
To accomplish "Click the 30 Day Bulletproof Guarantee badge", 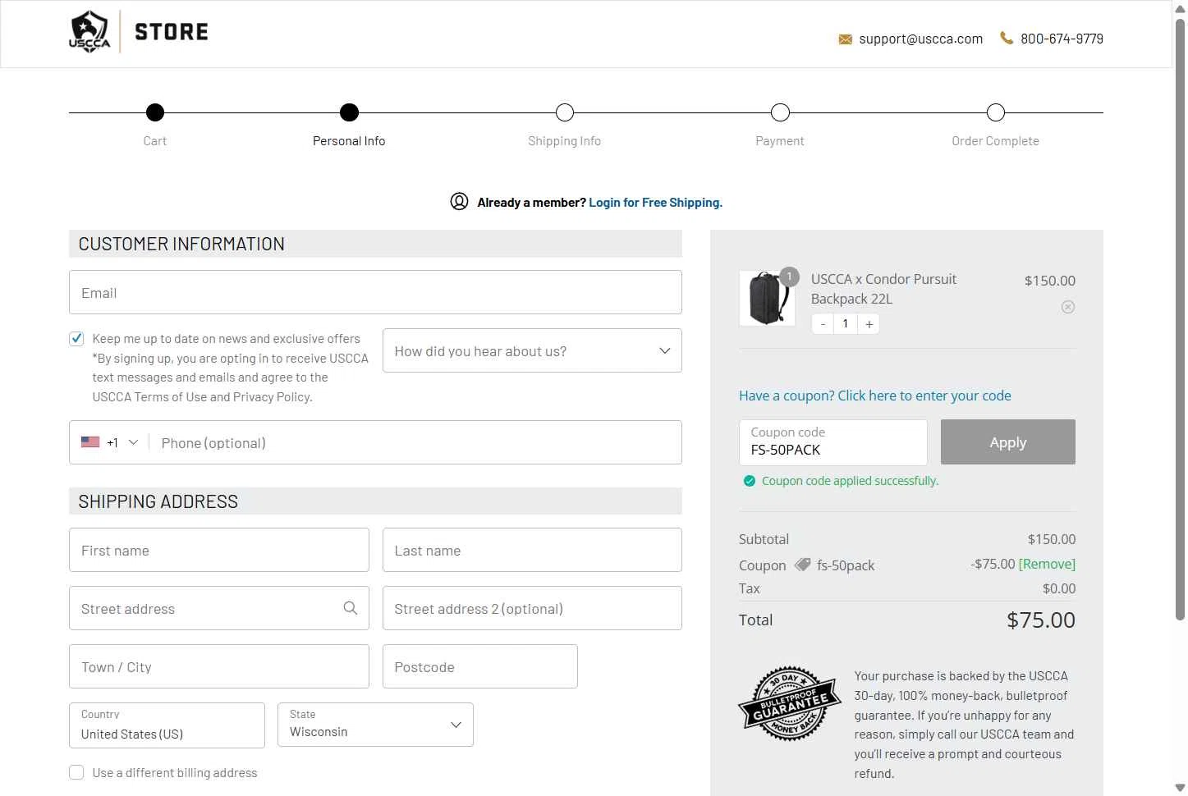I will [x=790, y=704].
